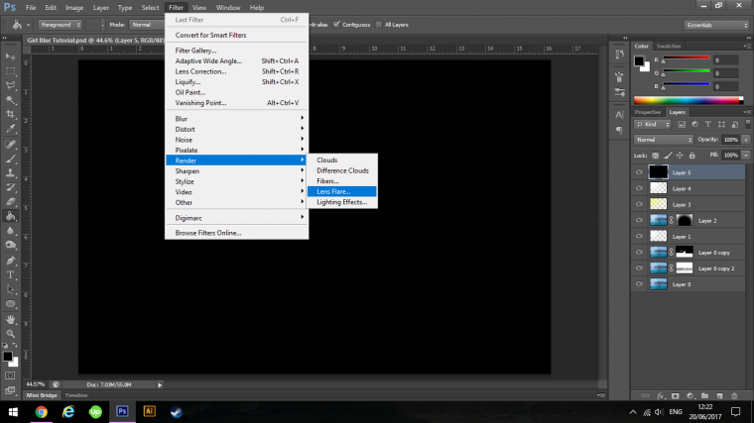
Task: Select the Paint Bucket tool
Action: click(10, 216)
